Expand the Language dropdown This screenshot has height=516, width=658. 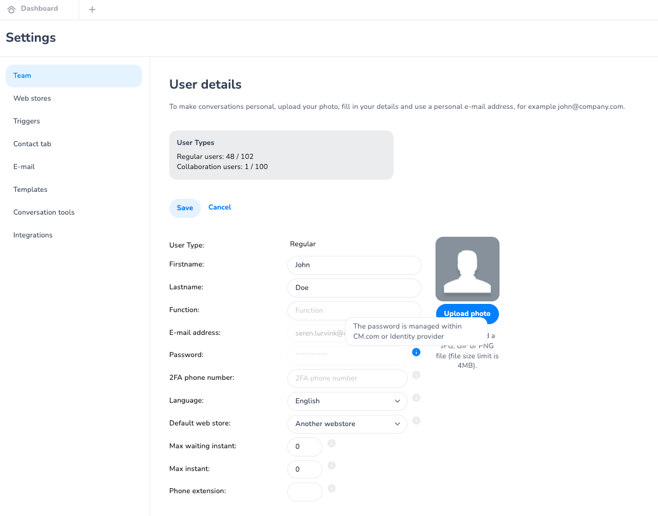tap(347, 401)
